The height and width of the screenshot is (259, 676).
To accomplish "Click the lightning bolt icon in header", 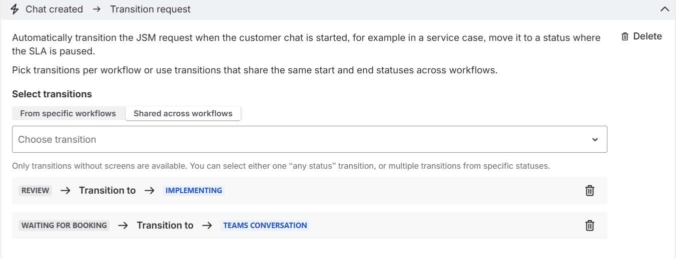I will 15,9.
